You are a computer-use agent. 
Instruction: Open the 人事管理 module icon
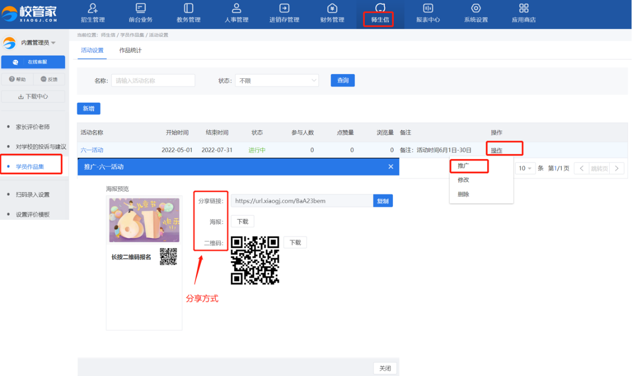coord(237,8)
